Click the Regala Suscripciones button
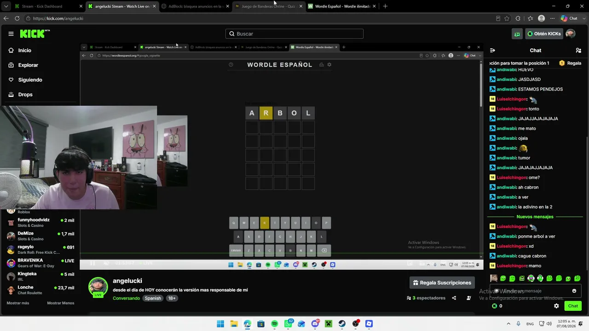This screenshot has height=331, width=589. [442, 283]
